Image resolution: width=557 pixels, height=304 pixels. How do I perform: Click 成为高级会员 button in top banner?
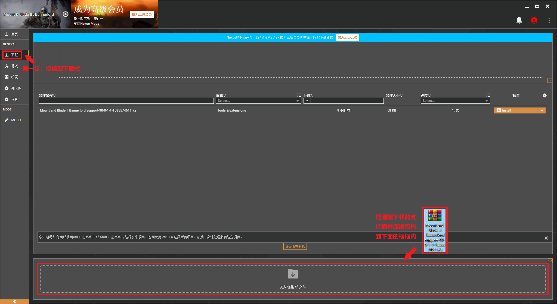coord(142,14)
